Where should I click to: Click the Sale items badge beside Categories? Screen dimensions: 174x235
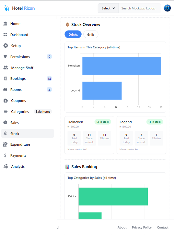pos(43,112)
